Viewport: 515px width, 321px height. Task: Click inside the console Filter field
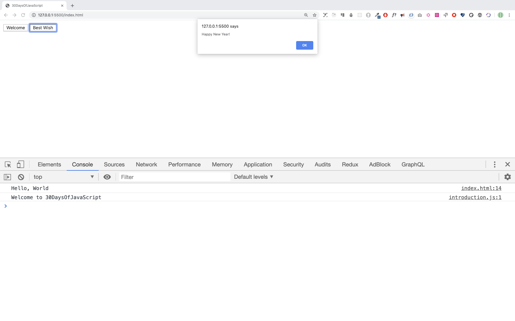pos(174,177)
